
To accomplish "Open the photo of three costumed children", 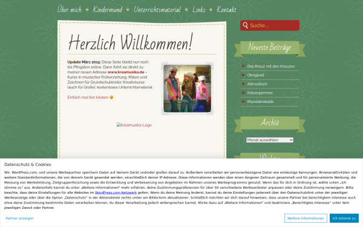I will tap(187, 88).
